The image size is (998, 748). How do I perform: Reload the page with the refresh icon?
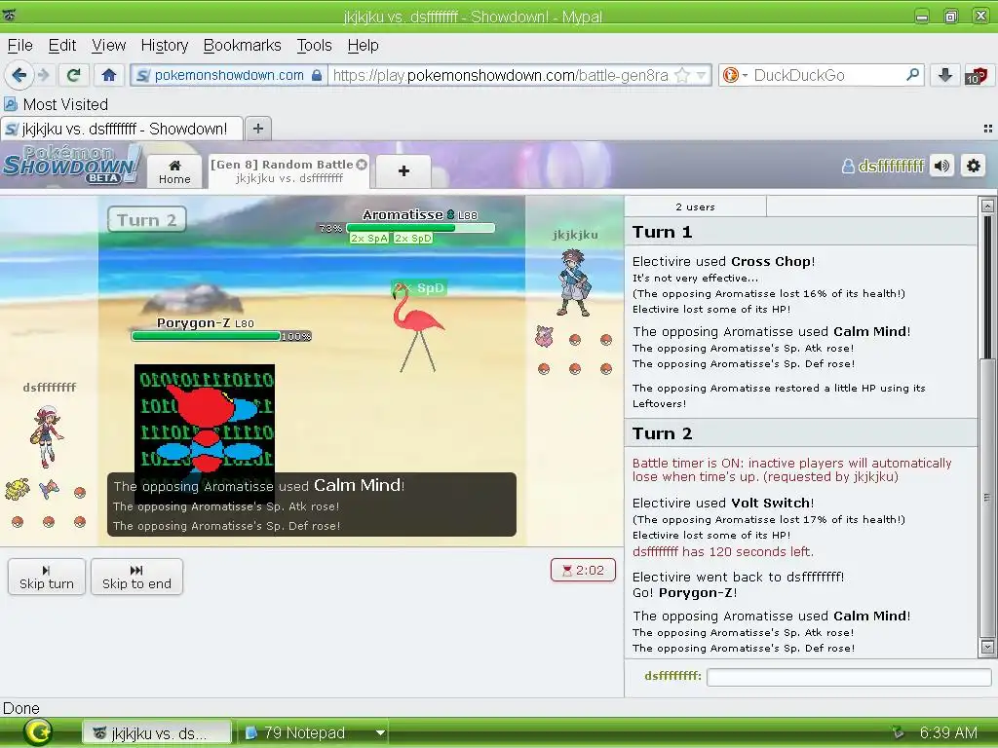[x=73, y=75]
